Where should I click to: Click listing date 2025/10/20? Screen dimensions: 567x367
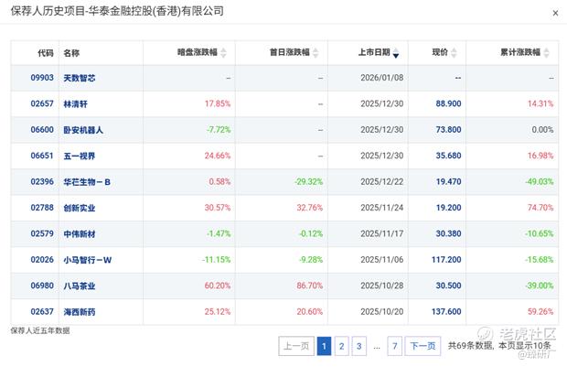(382, 311)
